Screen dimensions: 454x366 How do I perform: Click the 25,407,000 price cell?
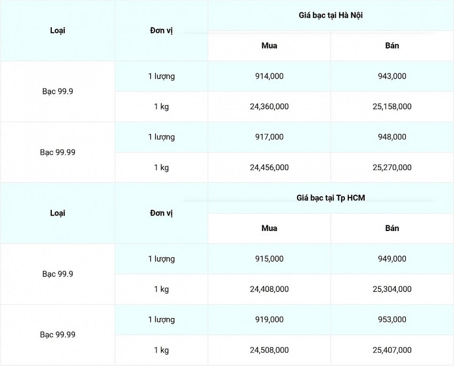point(392,350)
